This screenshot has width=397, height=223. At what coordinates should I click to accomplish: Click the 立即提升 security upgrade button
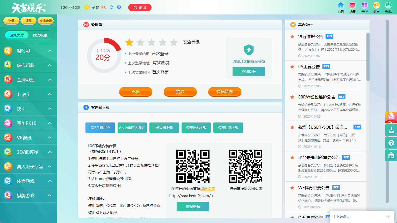249,72
